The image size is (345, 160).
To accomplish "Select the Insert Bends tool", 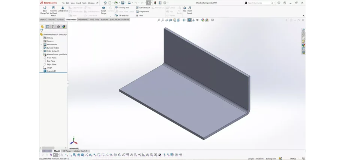I will 190,10.
